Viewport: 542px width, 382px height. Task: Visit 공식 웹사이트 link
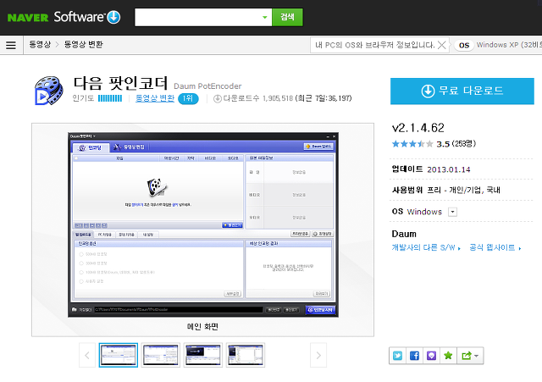pos(495,247)
